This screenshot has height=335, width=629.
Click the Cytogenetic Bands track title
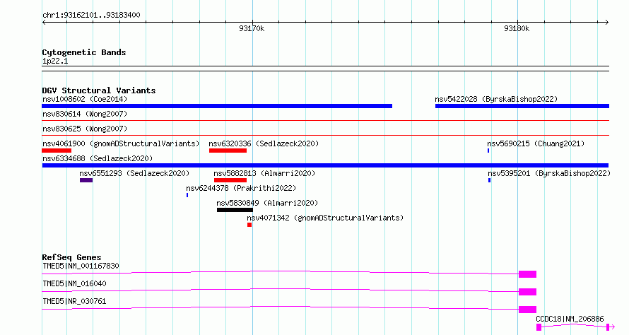click(x=84, y=52)
